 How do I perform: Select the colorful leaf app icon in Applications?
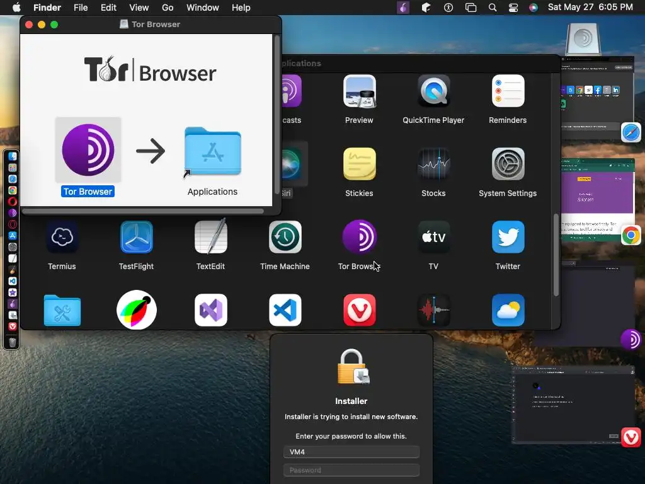tap(136, 310)
